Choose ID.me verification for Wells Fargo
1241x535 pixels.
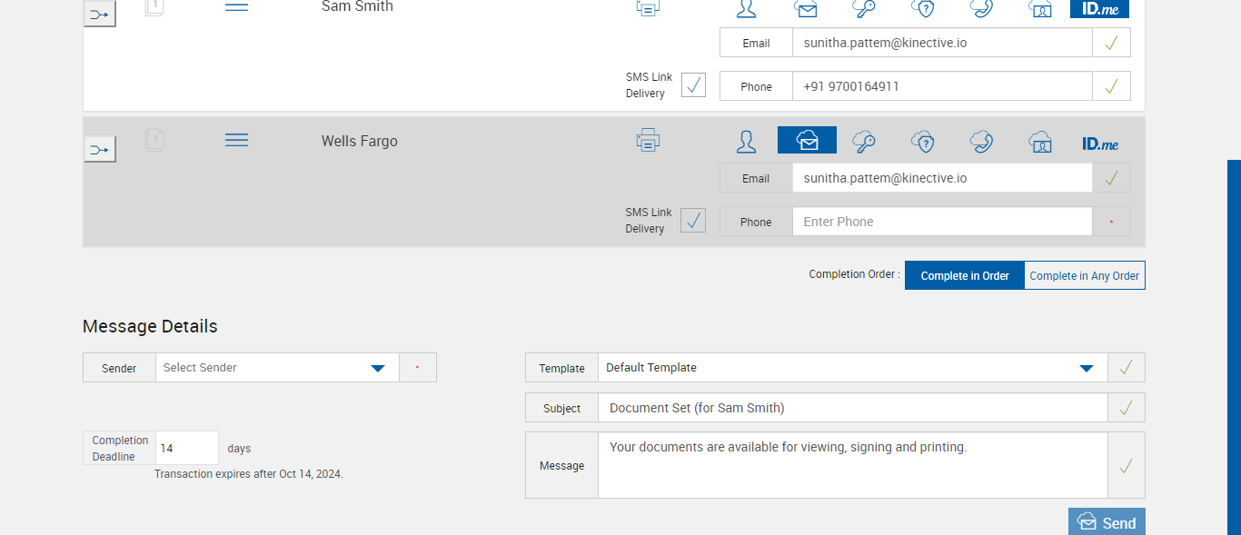click(x=1099, y=144)
